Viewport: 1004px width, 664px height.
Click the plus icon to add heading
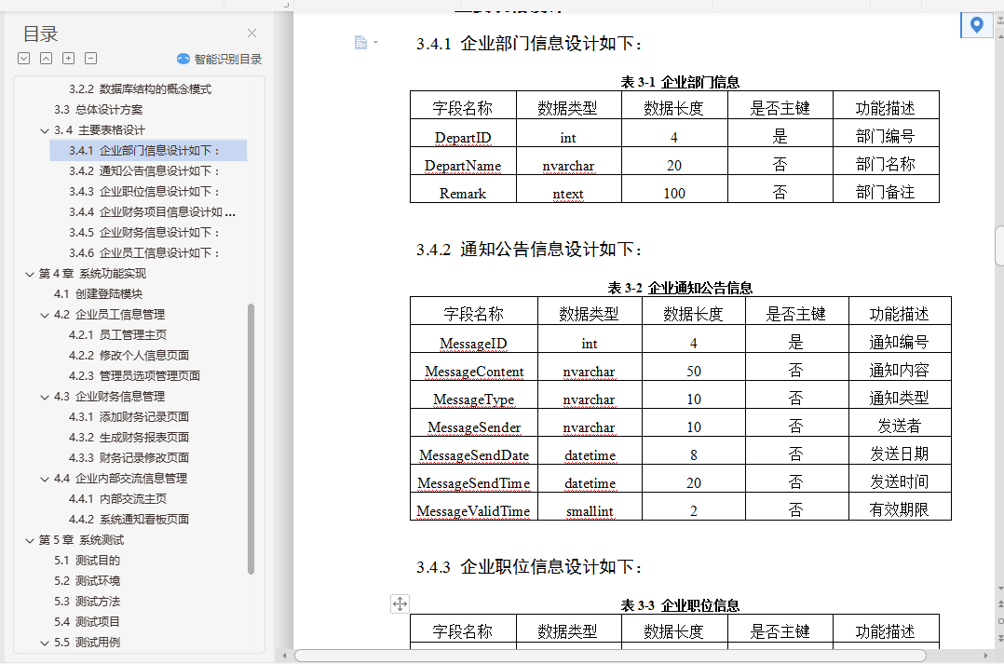click(x=69, y=59)
